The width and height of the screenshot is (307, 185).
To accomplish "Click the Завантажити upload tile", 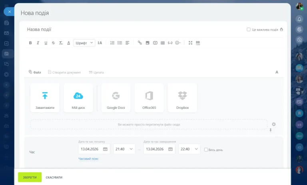I will click(x=45, y=98).
